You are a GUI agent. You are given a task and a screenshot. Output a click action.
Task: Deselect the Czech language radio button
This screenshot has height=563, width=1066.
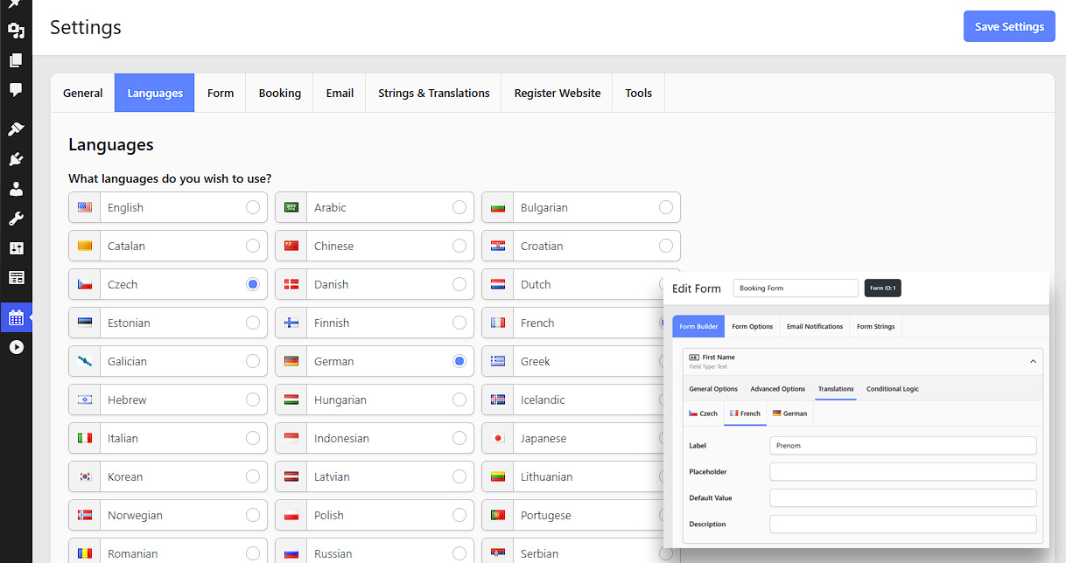click(x=253, y=284)
